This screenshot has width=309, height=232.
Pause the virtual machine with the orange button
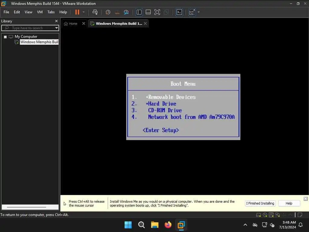pyautogui.click(x=77, y=12)
